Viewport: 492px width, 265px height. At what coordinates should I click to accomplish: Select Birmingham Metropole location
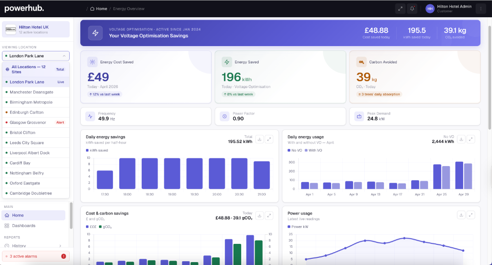[36, 102]
